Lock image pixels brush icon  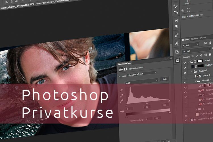point(197,55)
